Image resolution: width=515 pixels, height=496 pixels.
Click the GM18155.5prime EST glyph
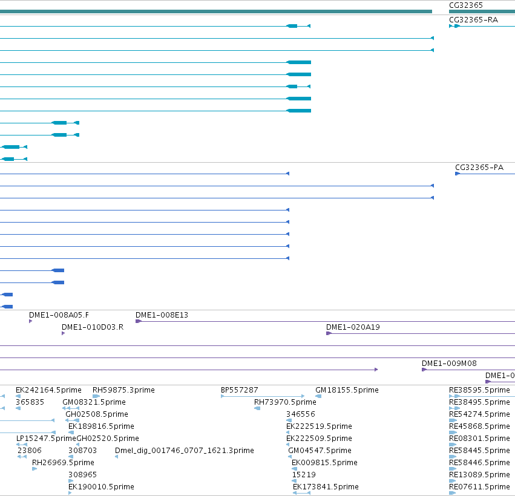coord(318,396)
